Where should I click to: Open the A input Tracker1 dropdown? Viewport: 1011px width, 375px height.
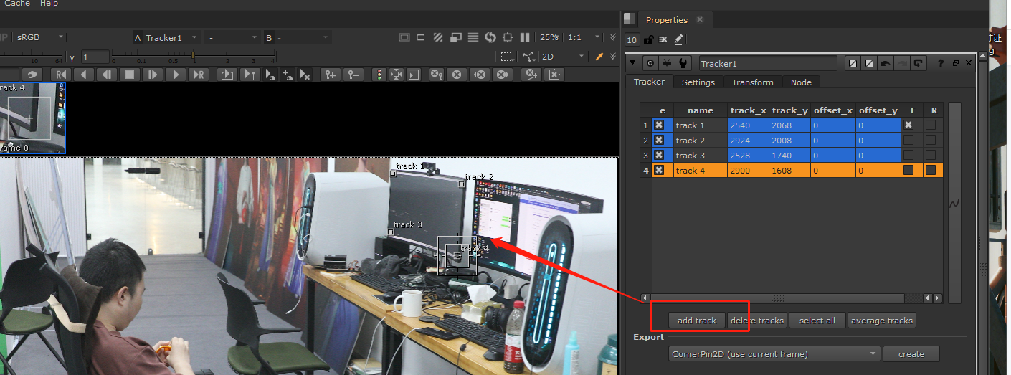tap(172, 37)
